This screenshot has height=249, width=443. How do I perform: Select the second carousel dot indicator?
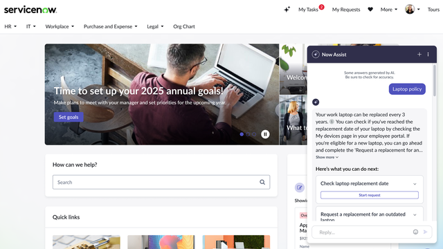(x=248, y=134)
